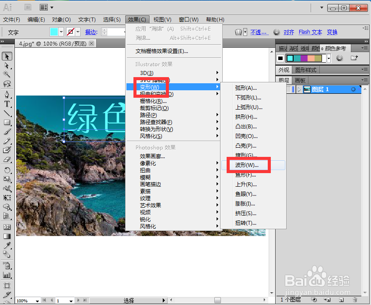Select the Gradient tool
Screen dimensions: 371x305
click(7, 235)
